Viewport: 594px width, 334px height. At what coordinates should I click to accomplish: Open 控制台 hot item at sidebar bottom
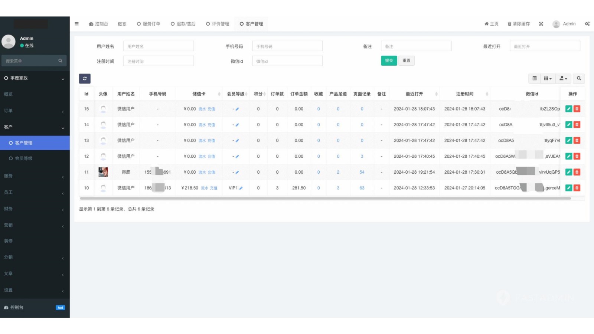(35, 307)
